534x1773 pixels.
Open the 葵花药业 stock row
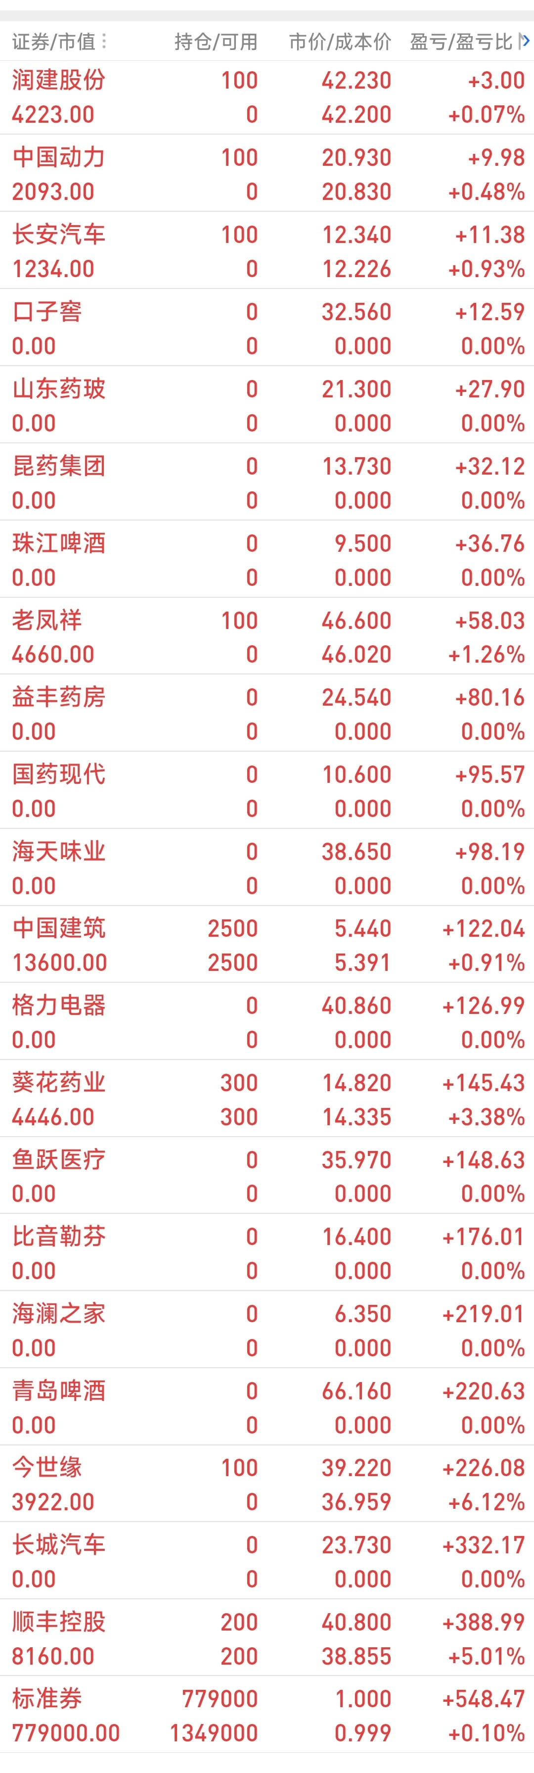(267, 1099)
